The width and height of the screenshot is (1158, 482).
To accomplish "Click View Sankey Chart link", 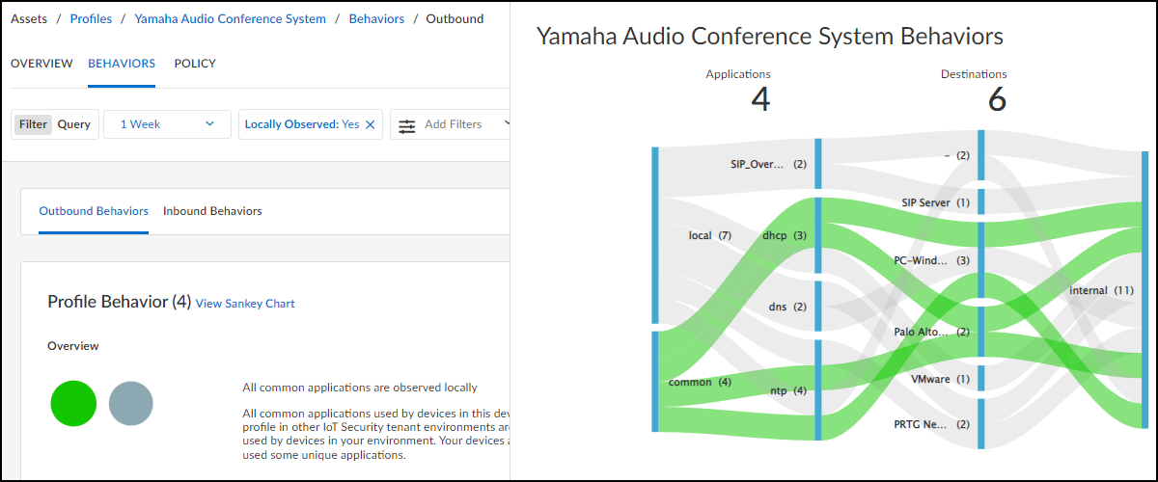I will tap(245, 304).
